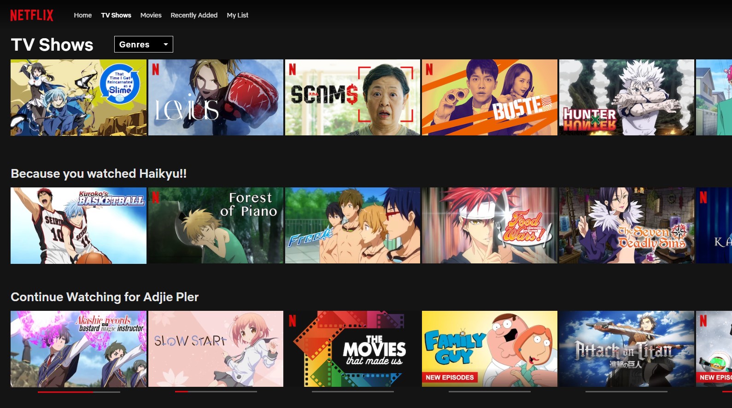
Task: Open the Busted! show thumbnail
Action: [490, 97]
